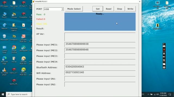Focus the empty SN1 input field
174x97 pixels.
100,79
